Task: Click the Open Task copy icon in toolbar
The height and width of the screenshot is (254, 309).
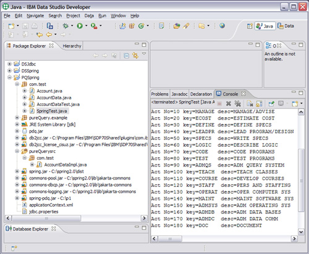Action: 50,26
